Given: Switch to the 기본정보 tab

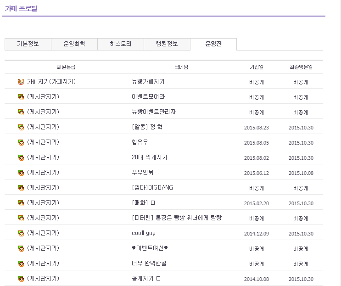Looking at the screenshot, I should pyautogui.click(x=28, y=44).
